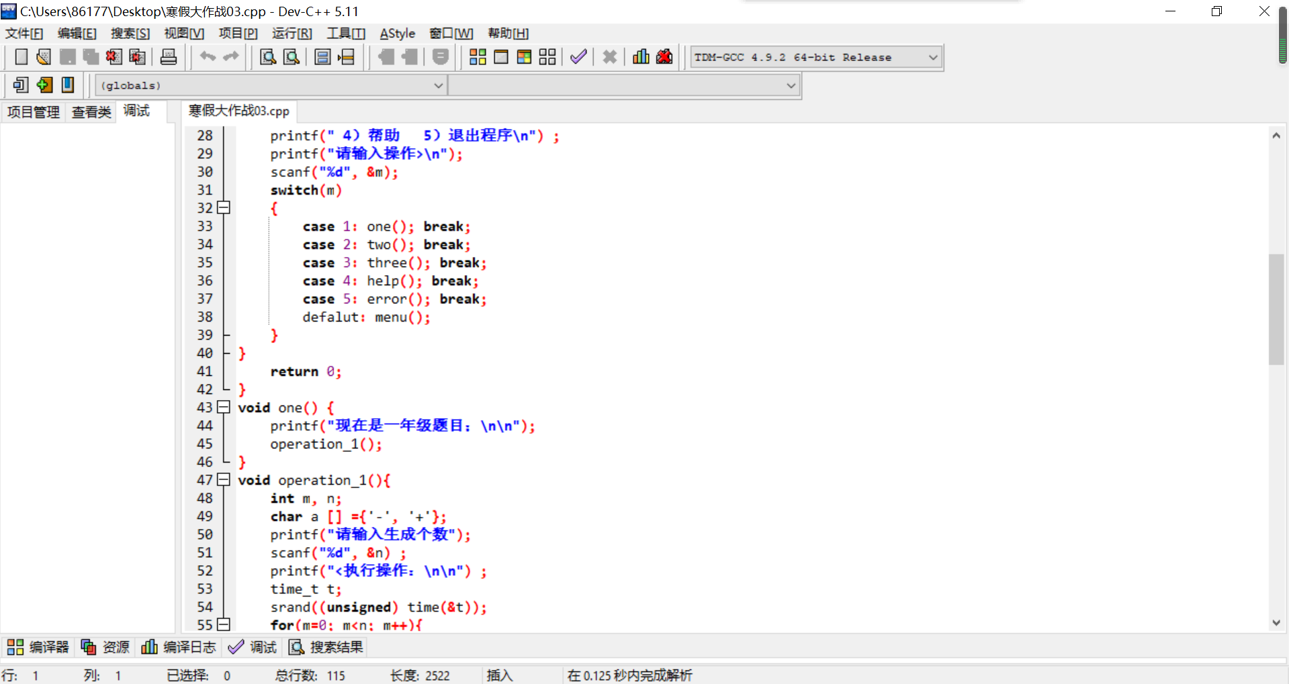
Task: Open the 窗口[W] menu
Action: (451, 34)
